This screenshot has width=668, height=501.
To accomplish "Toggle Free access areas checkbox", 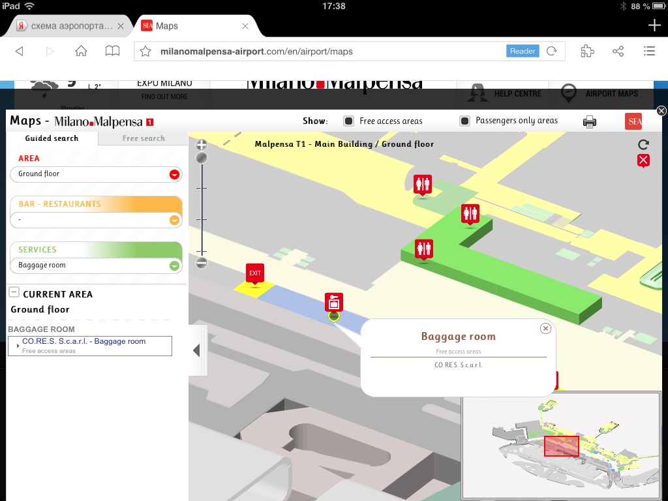I will pos(348,121).
